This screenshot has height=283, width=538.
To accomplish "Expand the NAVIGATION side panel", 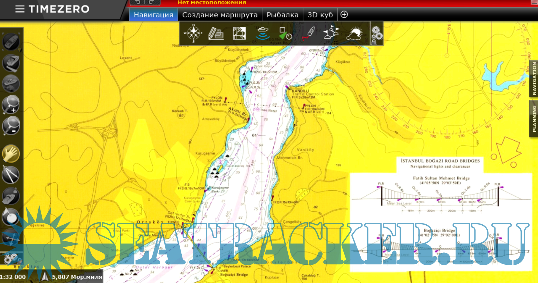I will click(x=534, y=79).
